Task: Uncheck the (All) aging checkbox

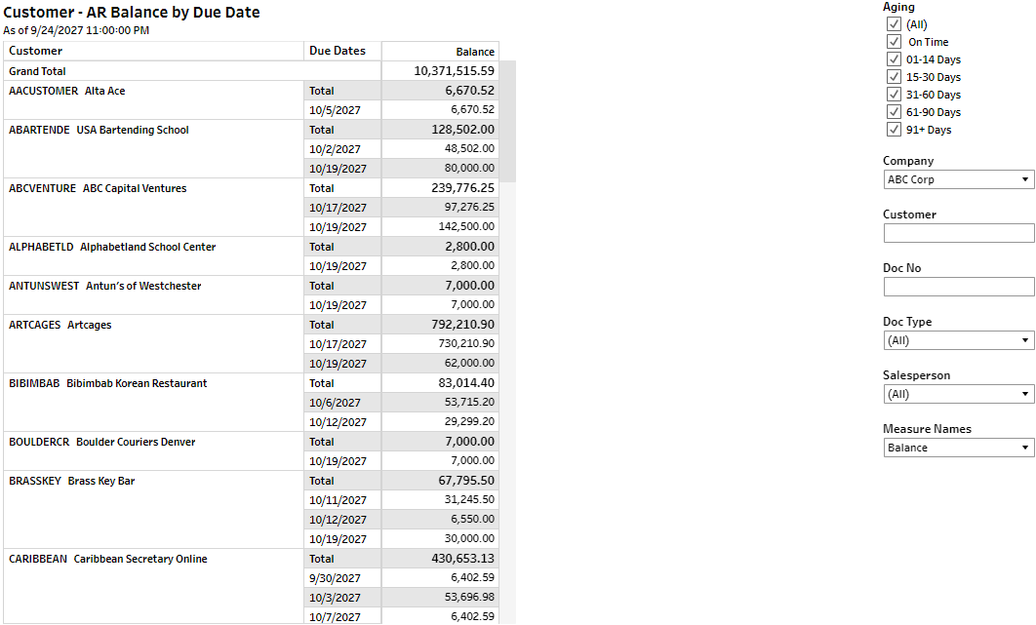Action: click(x=894, y=24)
